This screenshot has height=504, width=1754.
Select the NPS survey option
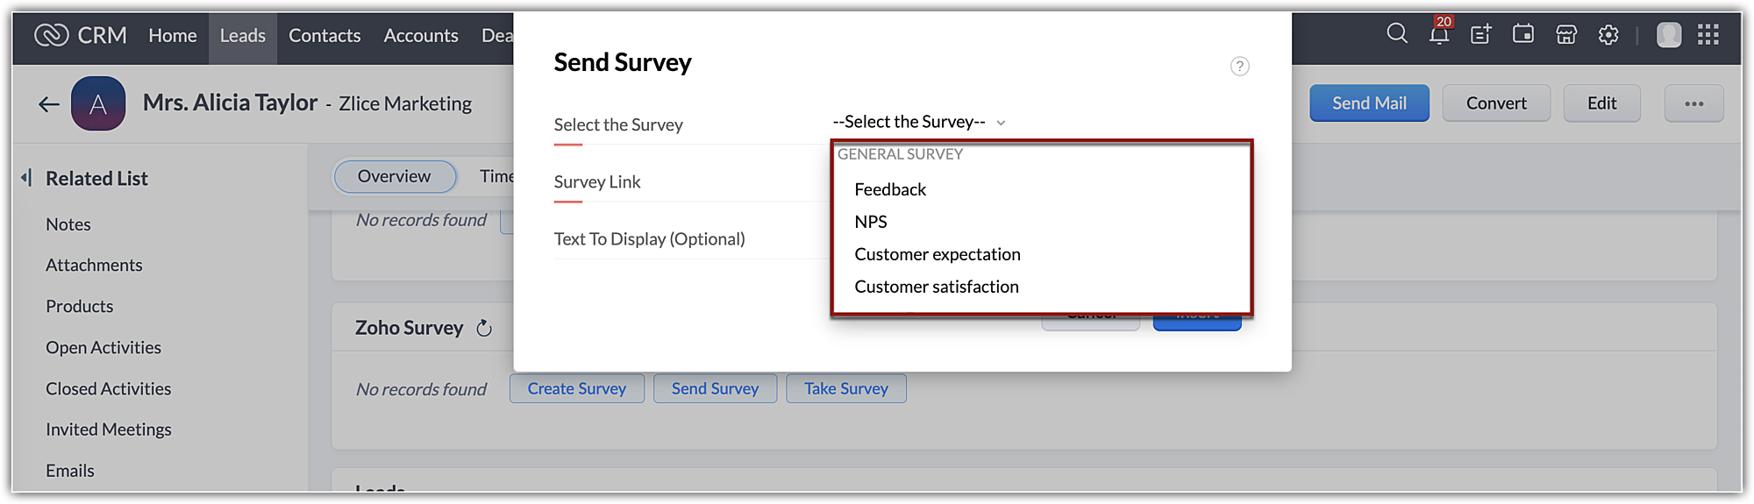pyautogui.click(x=871, y=222)
